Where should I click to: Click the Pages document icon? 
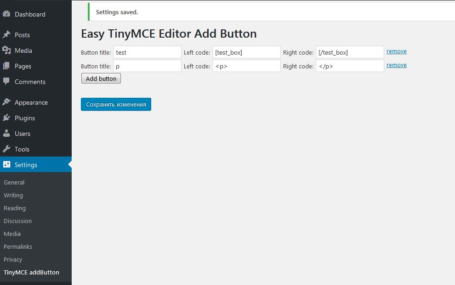(6, 66)
